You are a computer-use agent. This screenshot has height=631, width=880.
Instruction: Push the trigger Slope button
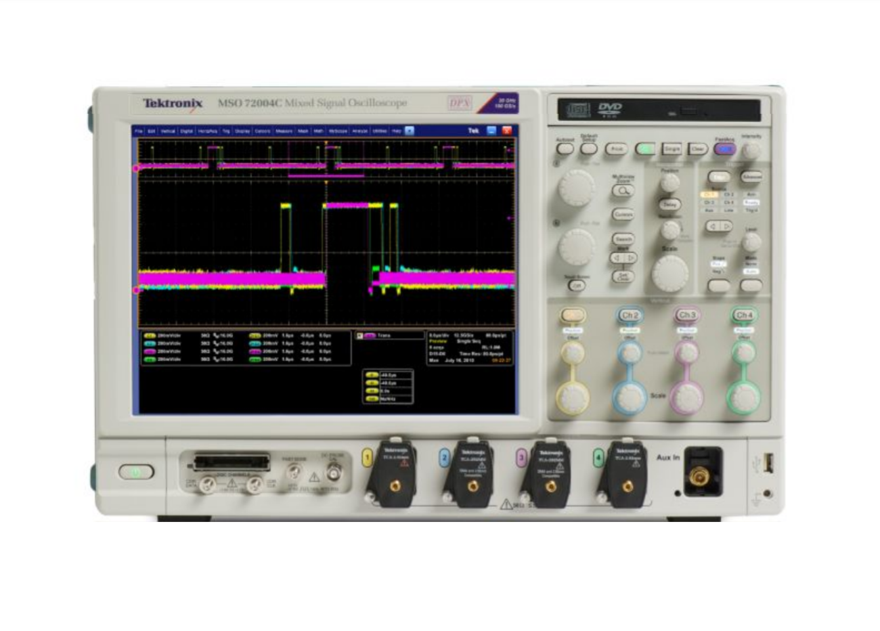(720, 286)
